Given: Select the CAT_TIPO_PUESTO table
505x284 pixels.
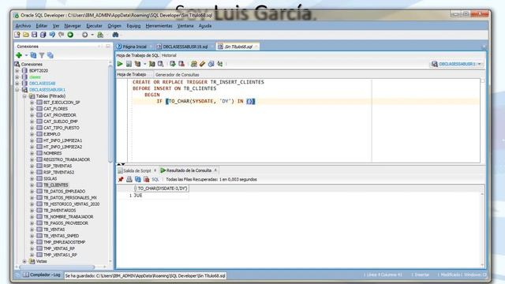Looking at the screenshot, I should point(62,128).
